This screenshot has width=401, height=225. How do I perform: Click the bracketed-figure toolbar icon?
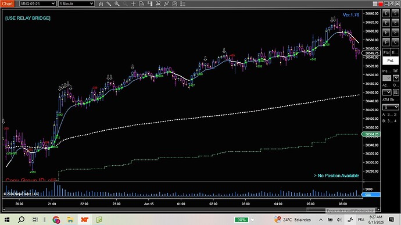(x=158, y=4)
